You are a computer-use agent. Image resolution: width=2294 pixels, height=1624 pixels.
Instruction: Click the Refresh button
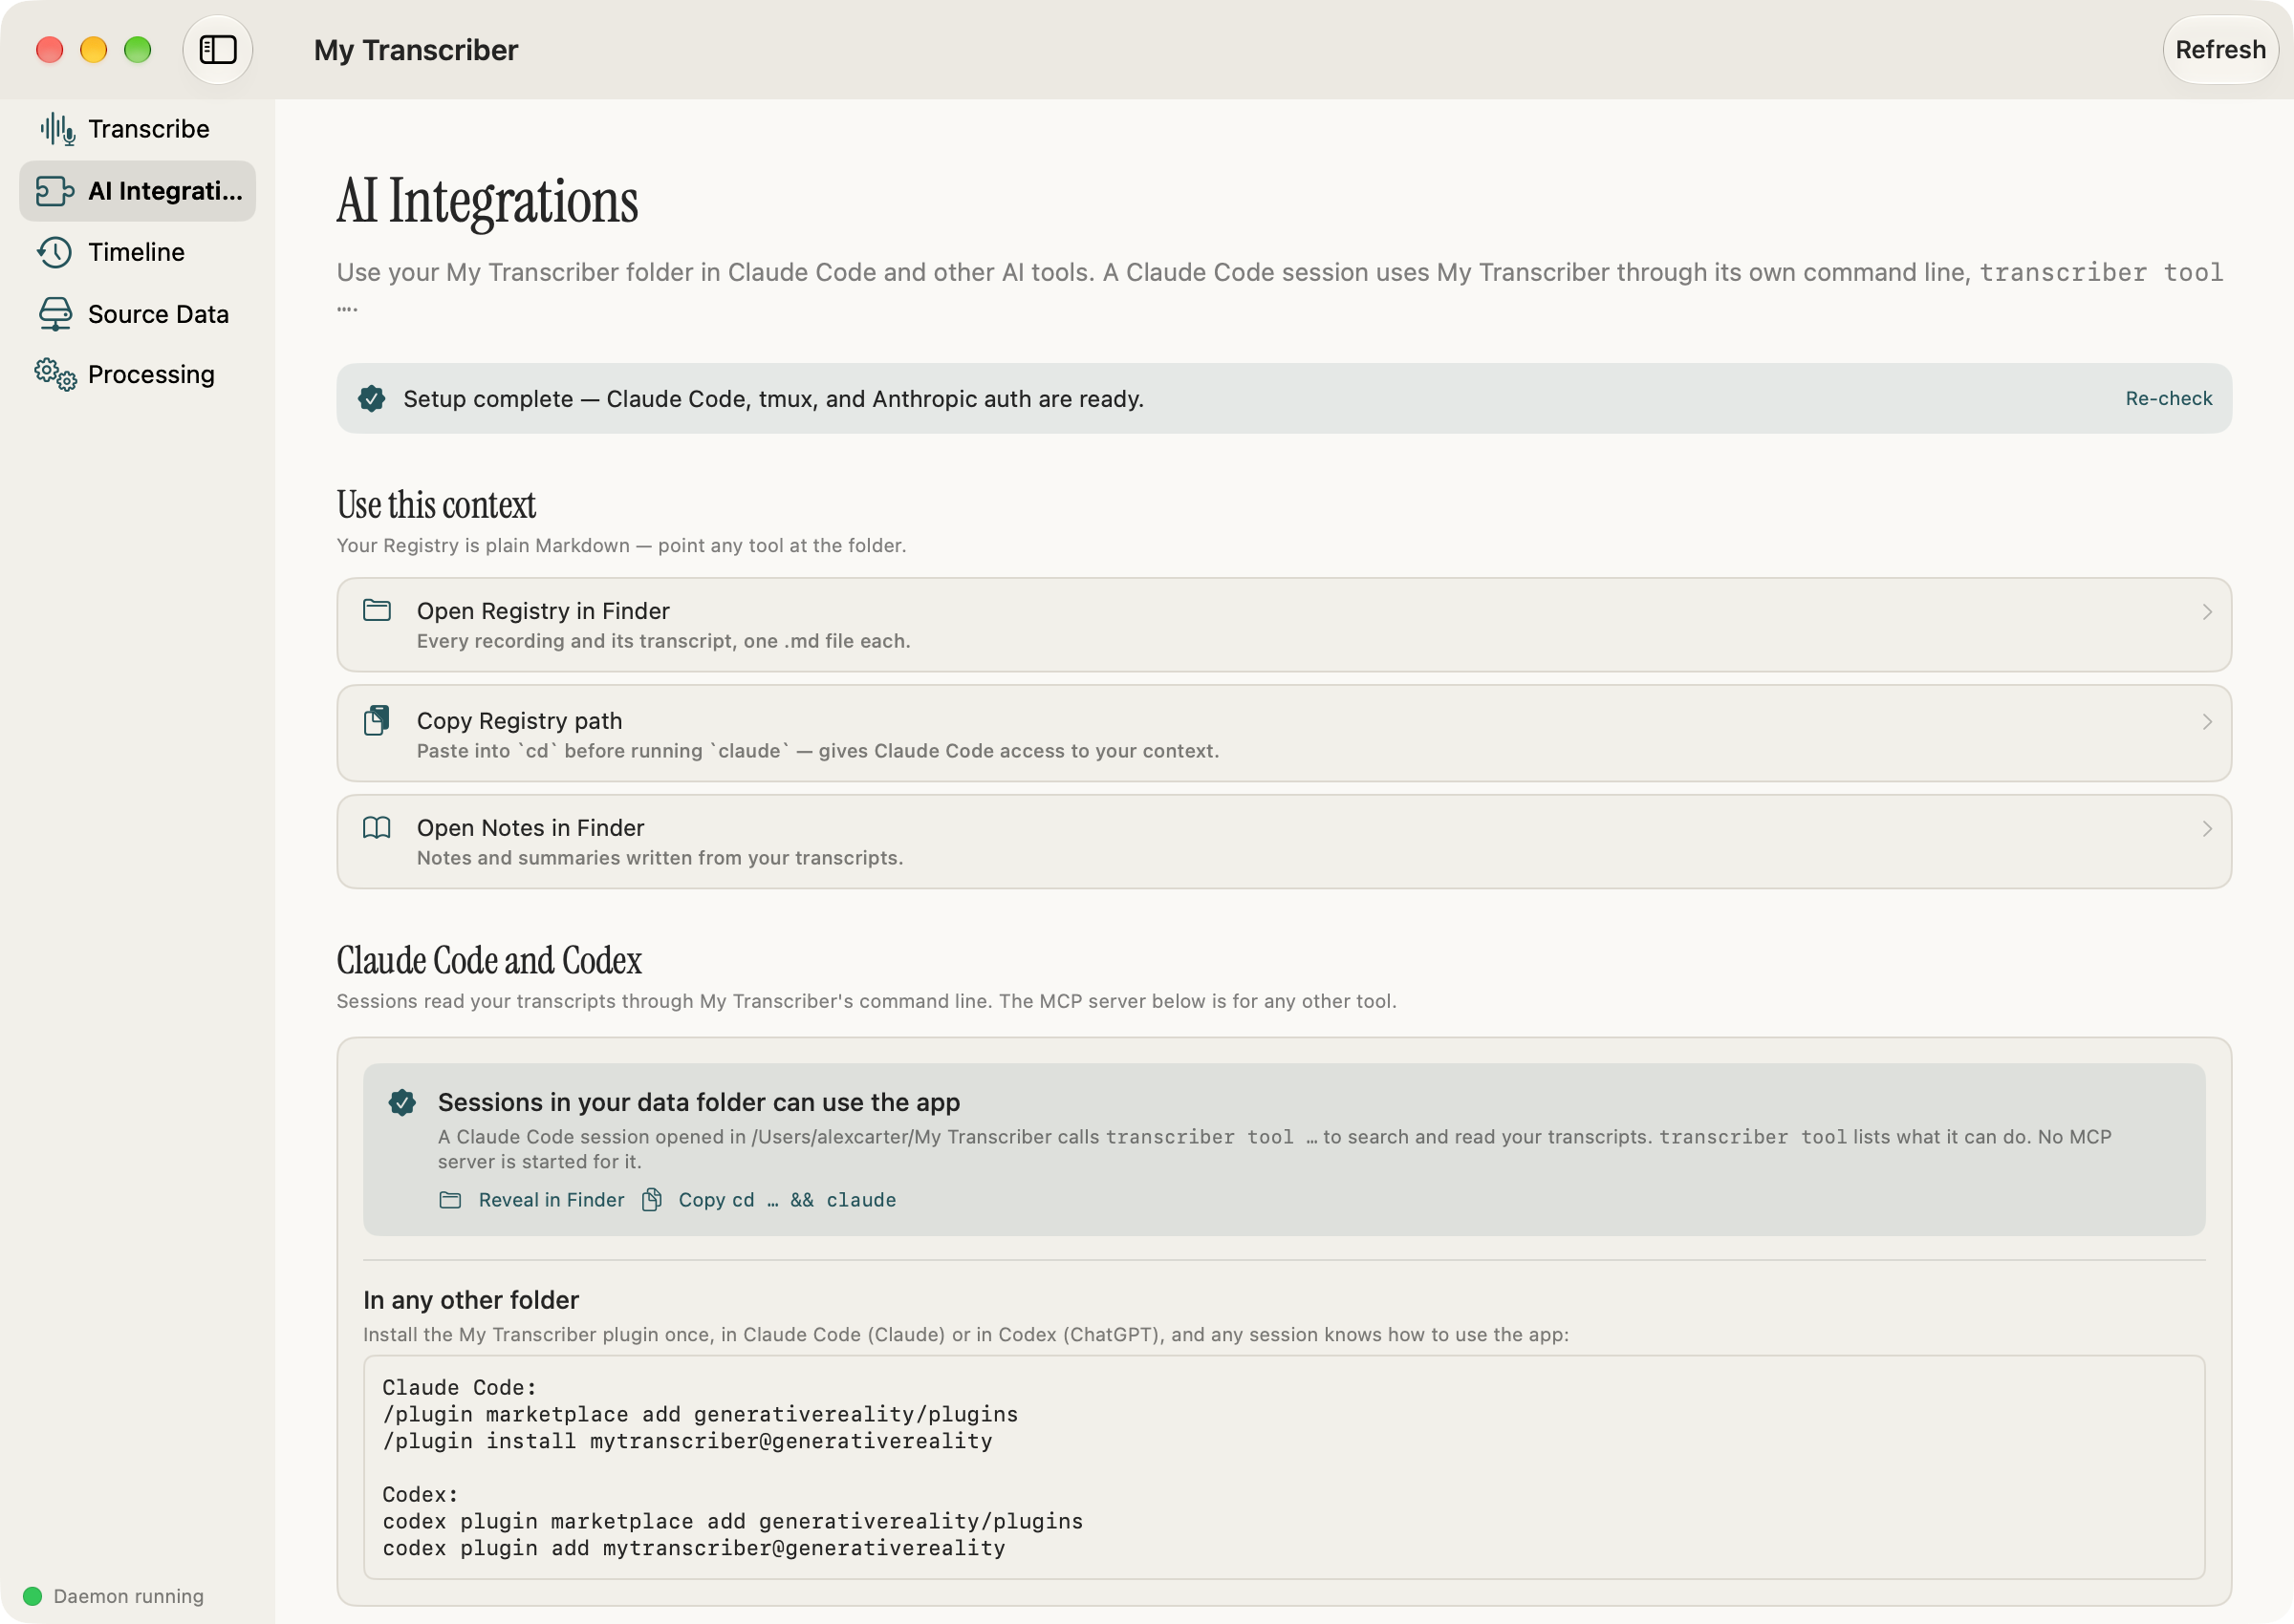2219,49
